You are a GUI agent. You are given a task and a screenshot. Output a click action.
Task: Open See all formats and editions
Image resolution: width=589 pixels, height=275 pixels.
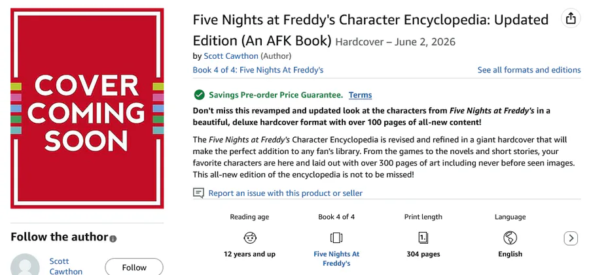[x=529, y=70]
